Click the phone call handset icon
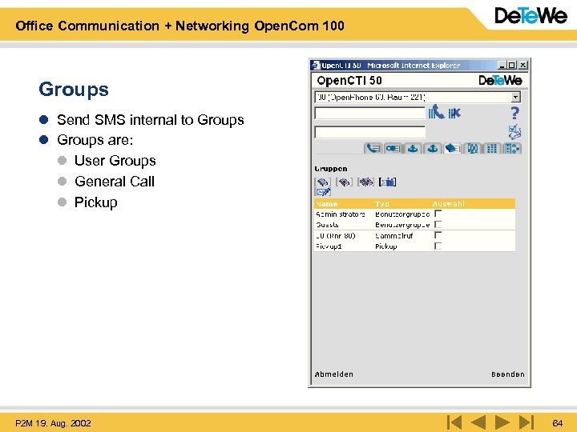The width and height of the screenshot is (577, 432). pyautogui.click(x=436, y=113)
